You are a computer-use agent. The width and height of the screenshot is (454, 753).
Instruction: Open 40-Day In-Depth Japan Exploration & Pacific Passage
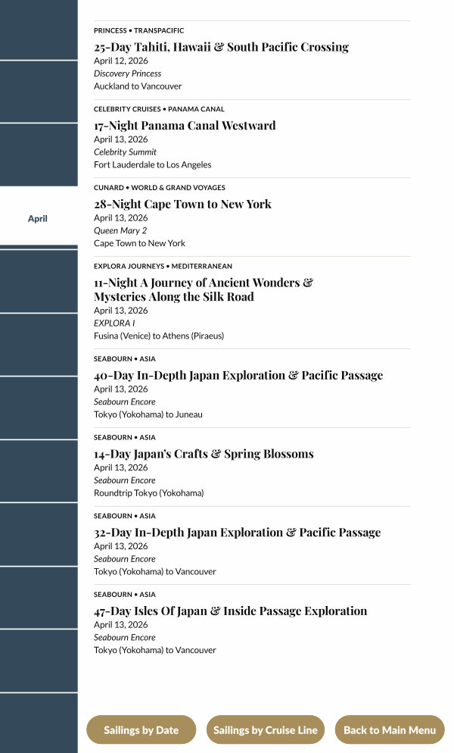[x=238, y=376]
